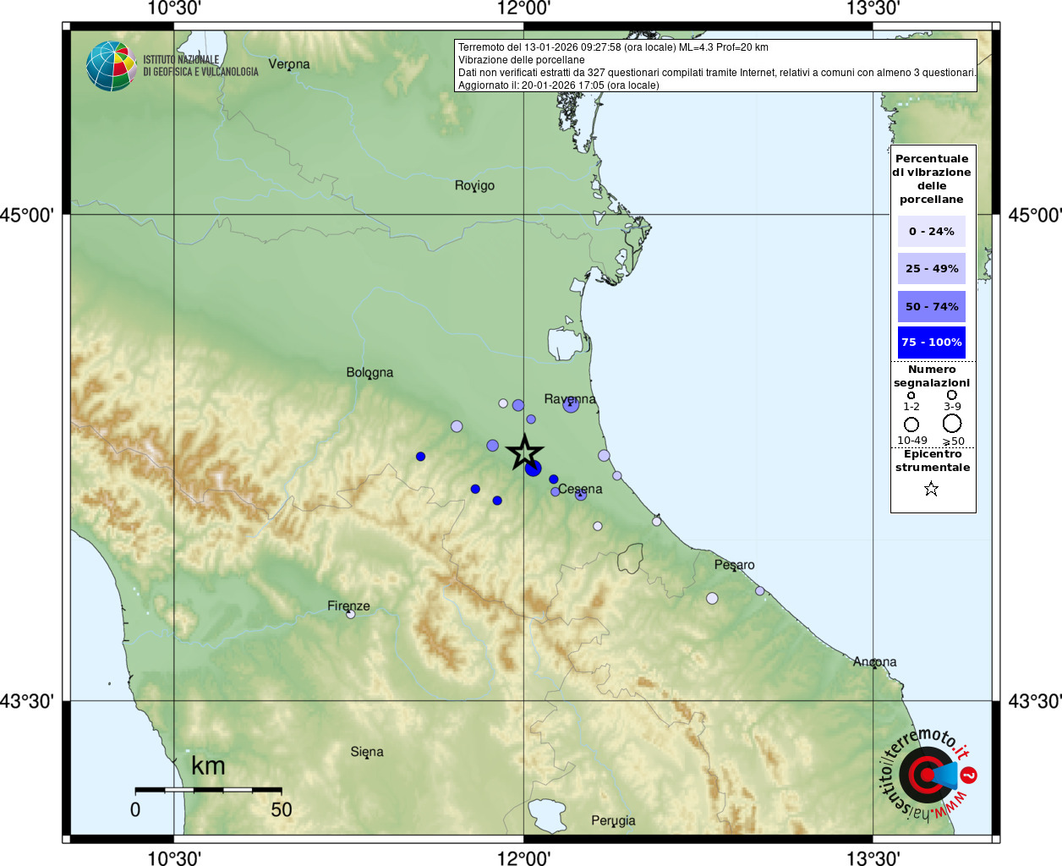Click the 25 - 49% color swatch
Screen dimensions: 1062x866
[932, 269]
